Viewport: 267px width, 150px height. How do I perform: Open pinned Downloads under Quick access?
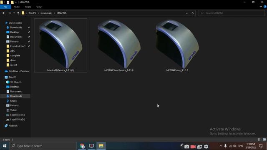click(16, 27)
